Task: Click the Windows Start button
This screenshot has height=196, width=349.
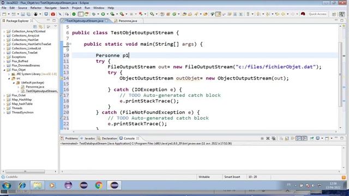Action: pos(7,185)
